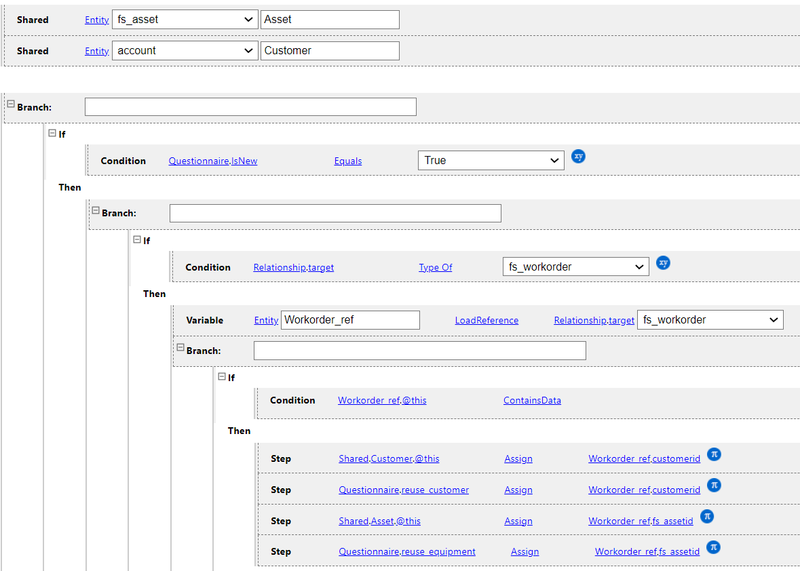The height and width of the screenshot is (571, 800).
Task: Click xy icon next to fs_workorder condition
Action: [x=663, y=262]
